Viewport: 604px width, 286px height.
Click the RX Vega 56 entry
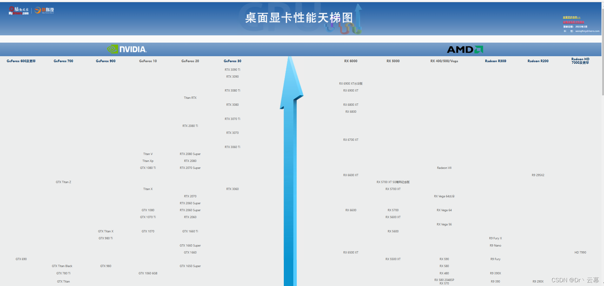click(444, 224)
